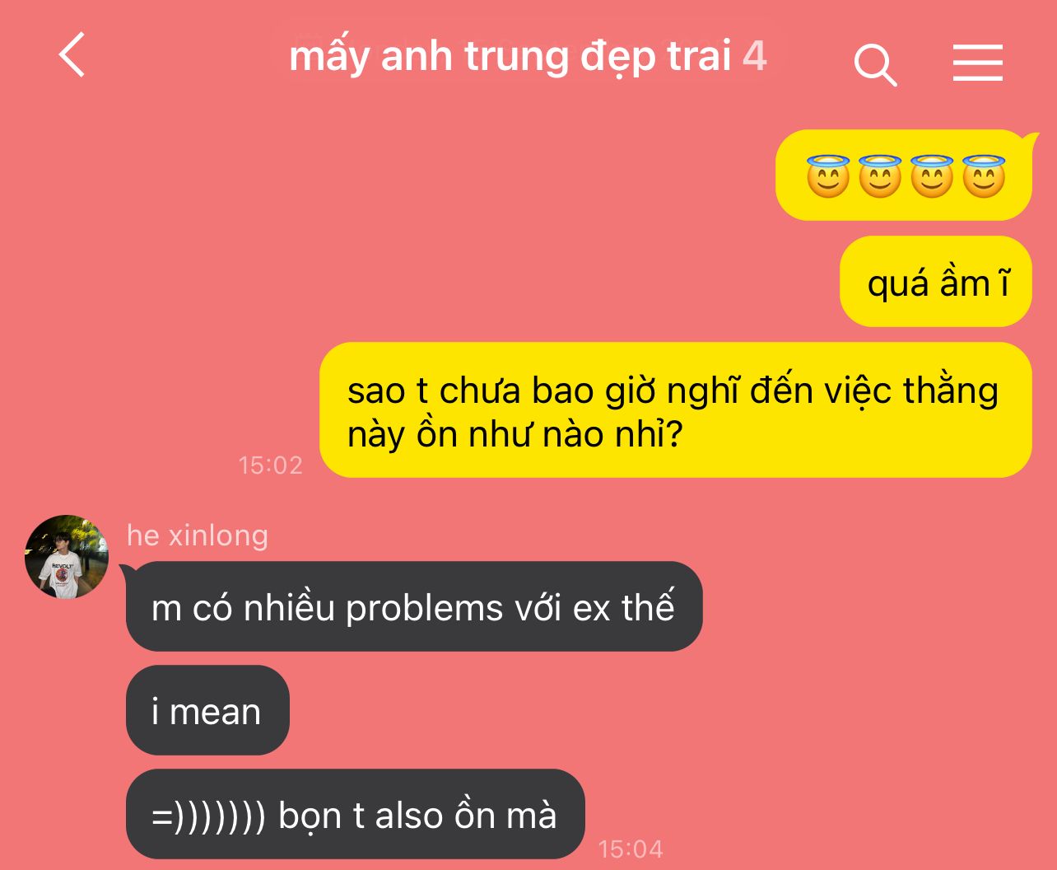Tap the second halo smiley emoji
The height and width of the screenshot is (870, 1057).
880,175
